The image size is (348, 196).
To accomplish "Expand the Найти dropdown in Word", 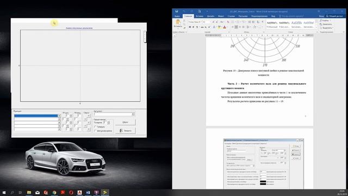I will pyautogui.click(x=330, y=21).
